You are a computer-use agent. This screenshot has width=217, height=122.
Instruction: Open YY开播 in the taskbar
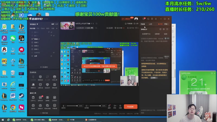coord(71,120)
